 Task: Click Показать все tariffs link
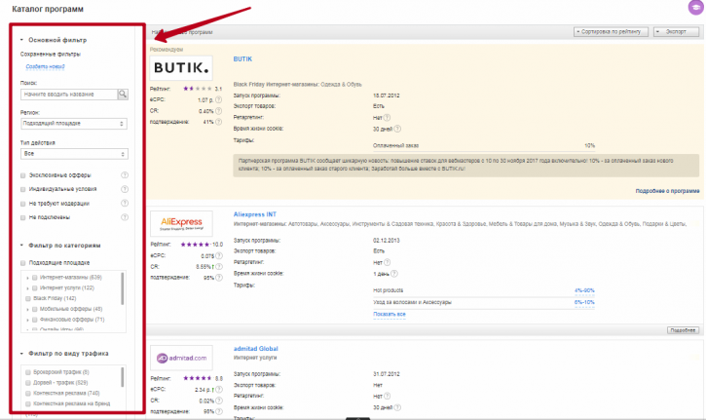(x=389, y=314)
